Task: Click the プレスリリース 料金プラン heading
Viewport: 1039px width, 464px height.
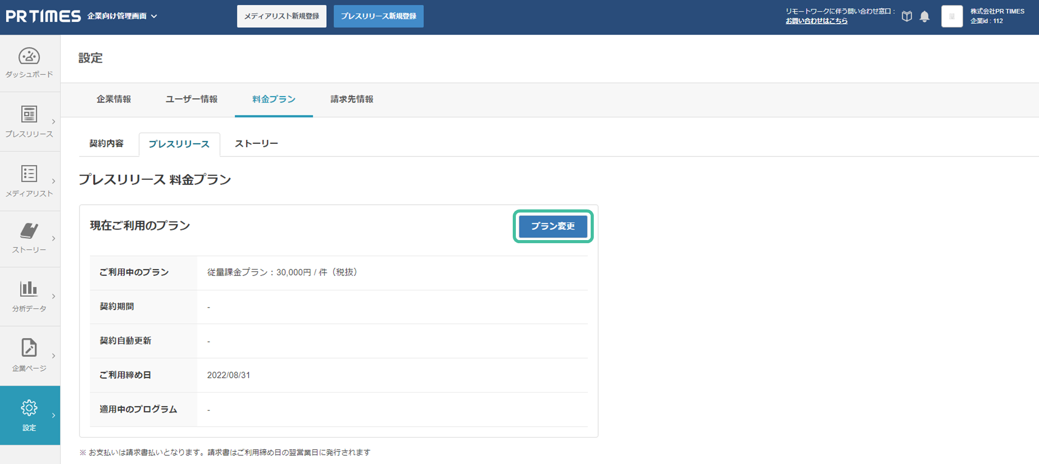Action: 155,180
